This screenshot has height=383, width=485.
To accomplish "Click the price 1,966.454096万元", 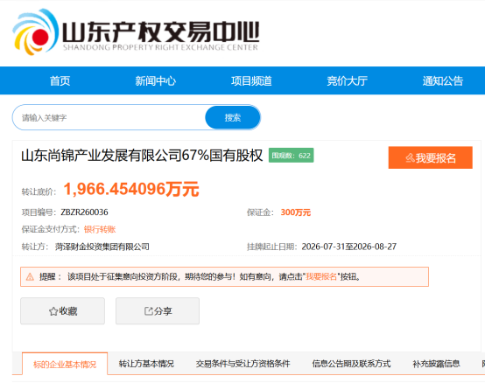I will [131, 189].
